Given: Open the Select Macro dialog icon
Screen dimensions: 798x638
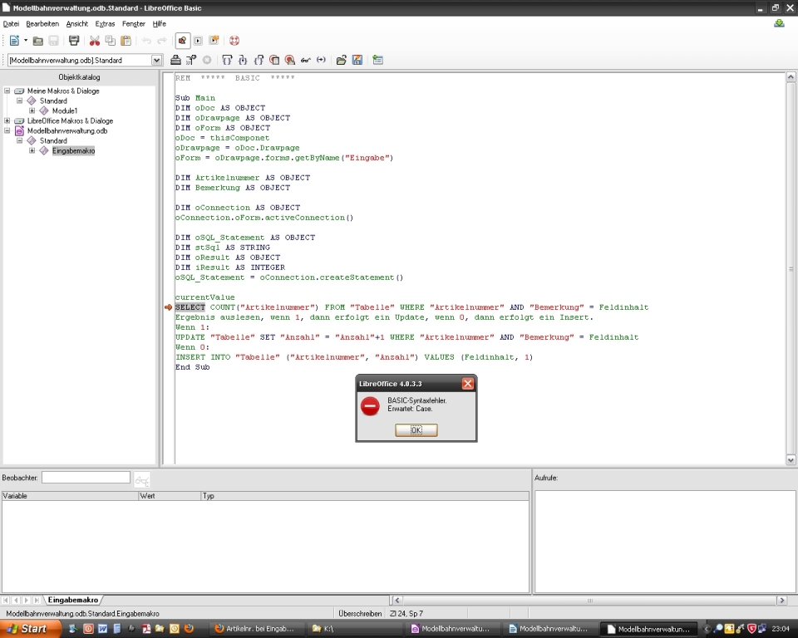Looking at the screenshot, I should (199, 41).
